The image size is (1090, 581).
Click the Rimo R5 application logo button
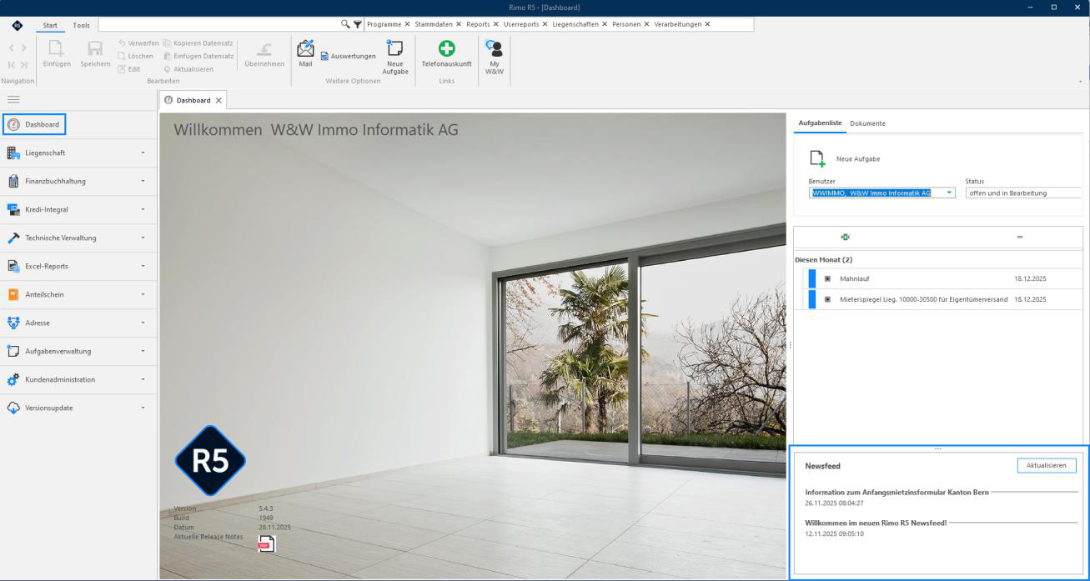(x=18, y=25)
